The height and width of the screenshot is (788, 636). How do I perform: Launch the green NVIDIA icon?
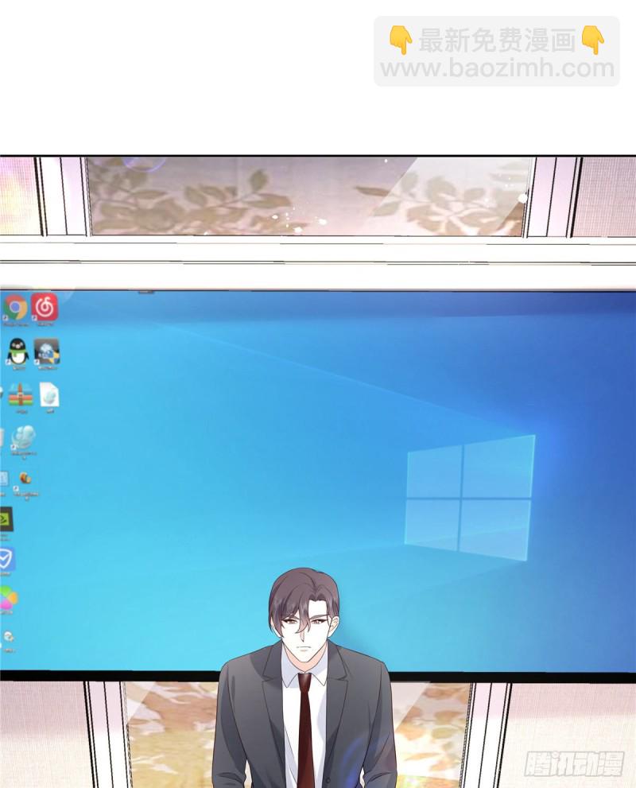click(x=6, y=518)
